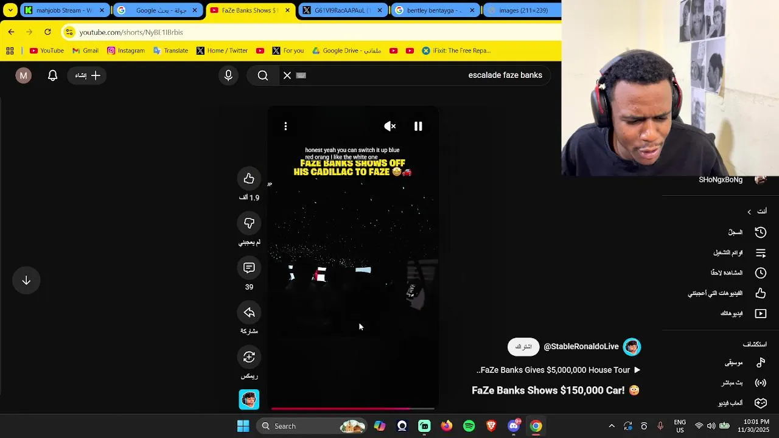Show hidden system tray icons chevron
Viewport: 779px width, 438px height.
point(612,426)
